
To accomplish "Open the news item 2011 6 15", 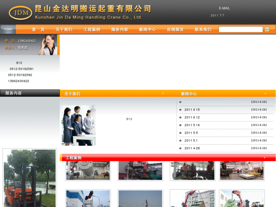I will coord(192,110).
